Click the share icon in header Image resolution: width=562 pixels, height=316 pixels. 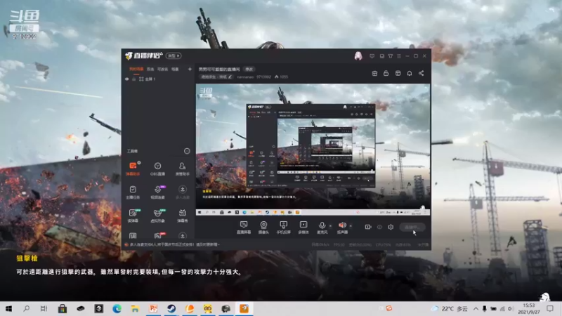[x=421, y=73]
